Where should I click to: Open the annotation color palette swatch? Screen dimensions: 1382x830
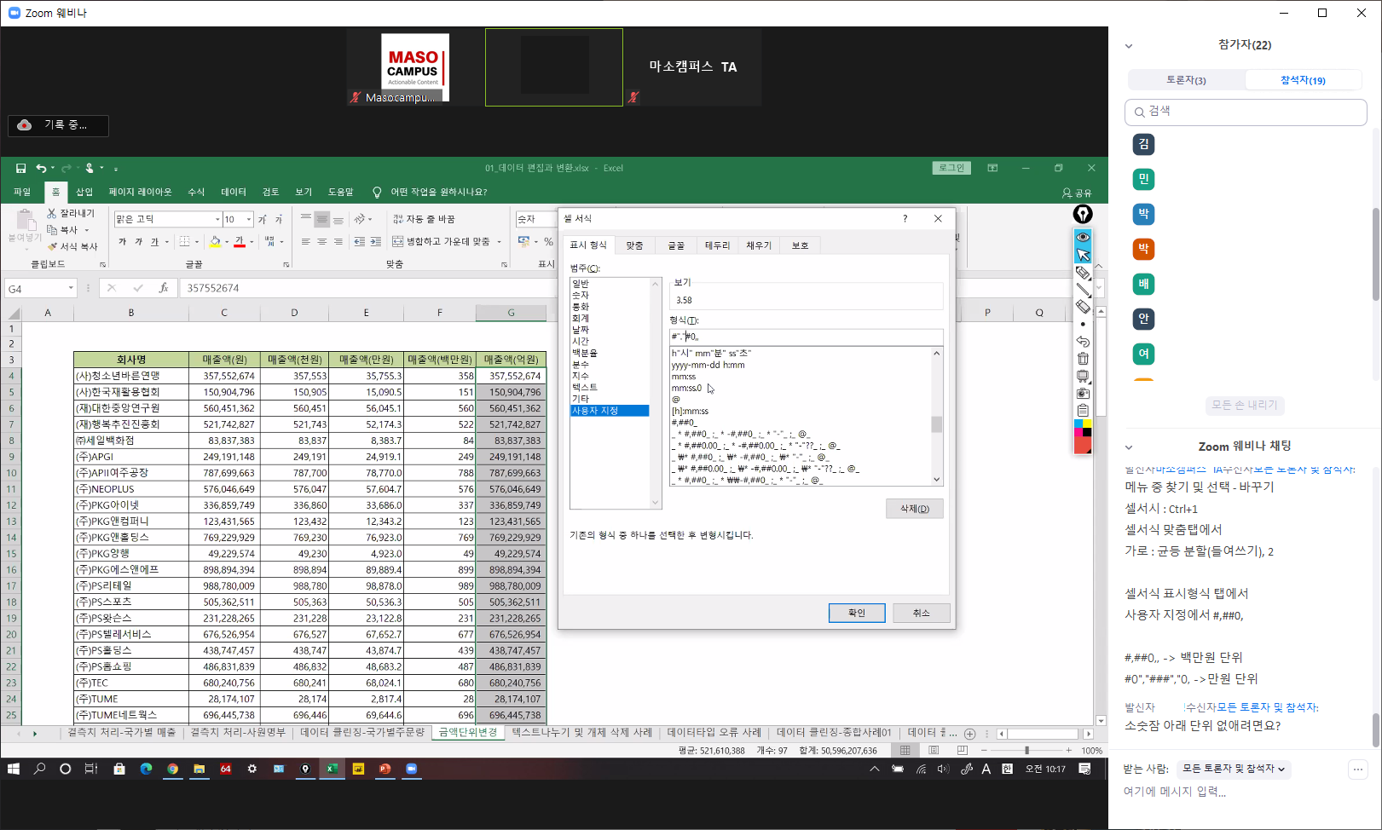(x=1083, y=436)
